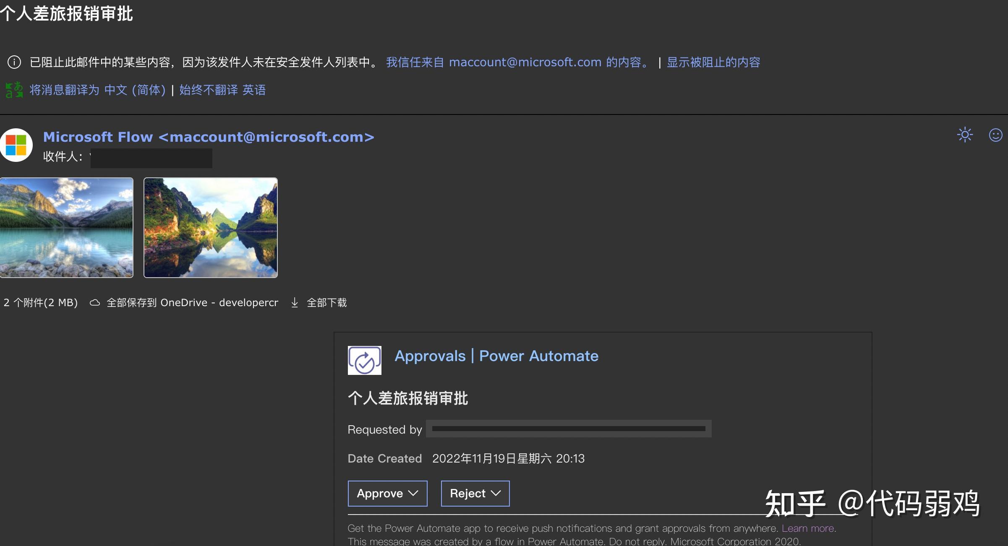Save all attachments to OneDrive - developercr
Viewport: 1008px width, 546px height.
point(192,303)
